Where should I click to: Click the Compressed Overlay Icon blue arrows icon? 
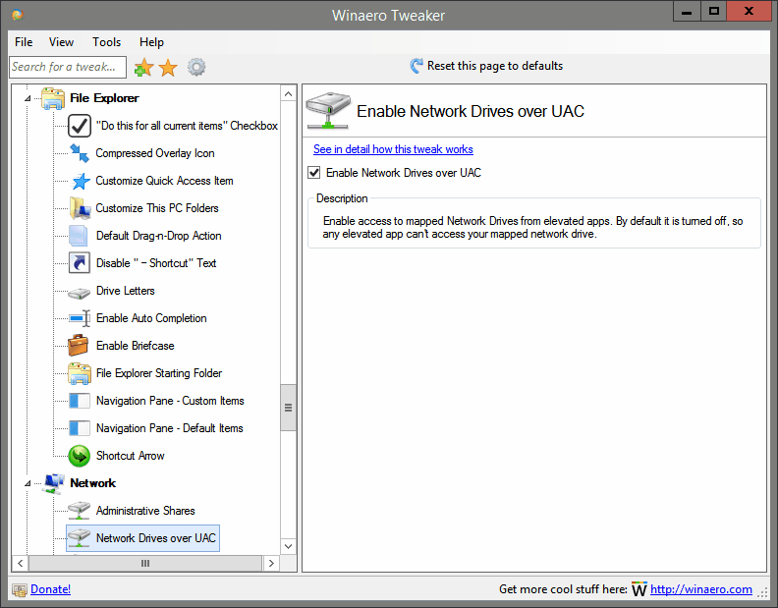click(80, 153)
